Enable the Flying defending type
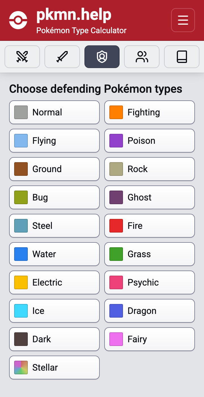 coord(54,141)
